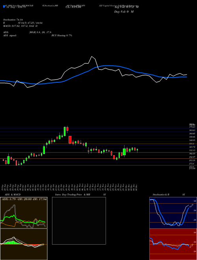The height and width of the screenshot is (260, 197).
Task: Click the 'Day Vol: 0 M' label
Action: click(124, 12)
